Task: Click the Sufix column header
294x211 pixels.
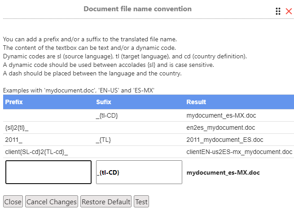Action: 104,102
